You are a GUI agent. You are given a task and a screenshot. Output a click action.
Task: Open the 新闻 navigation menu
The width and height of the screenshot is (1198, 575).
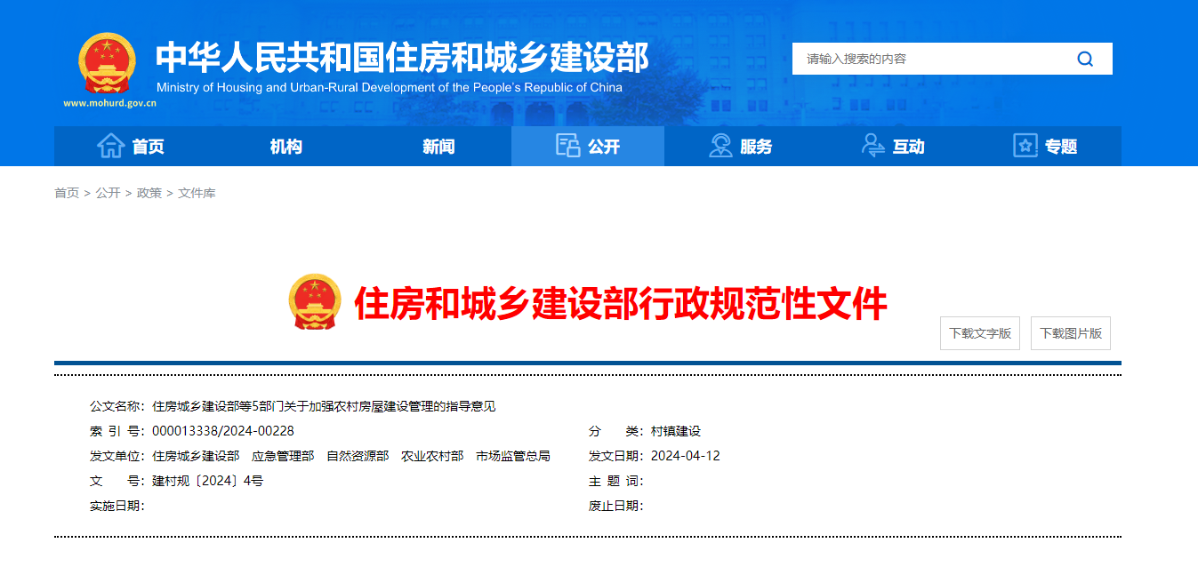438,147
